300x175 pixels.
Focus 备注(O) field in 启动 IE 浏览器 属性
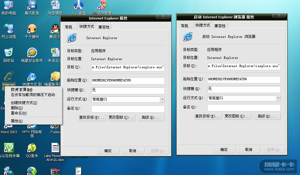(x=244, y=108)
